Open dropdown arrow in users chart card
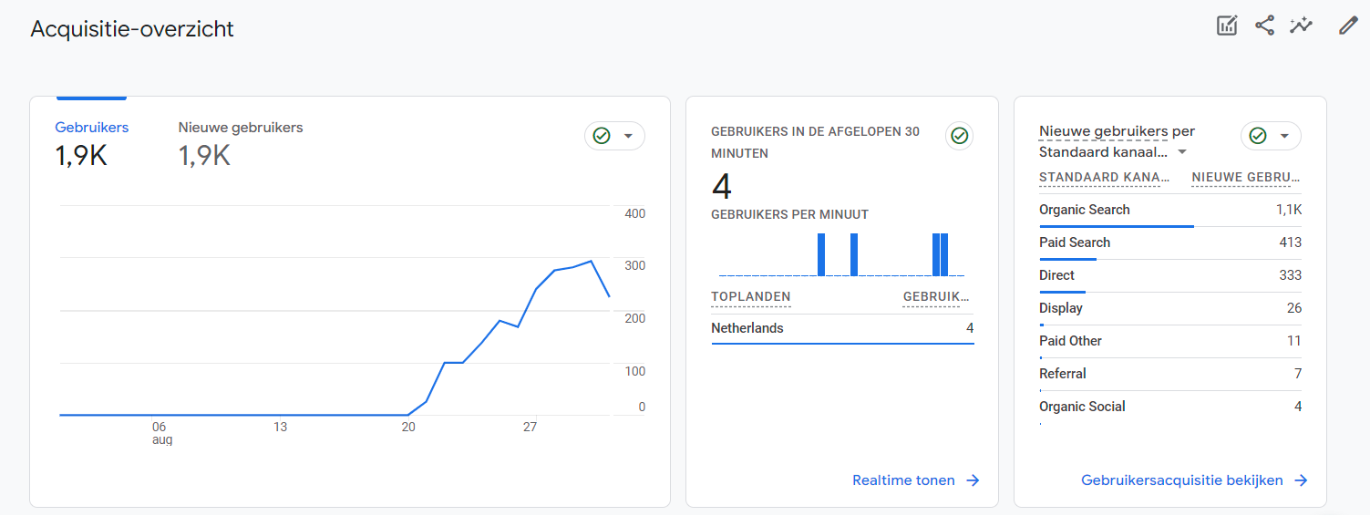The image size is (1370, 516). 628,136
